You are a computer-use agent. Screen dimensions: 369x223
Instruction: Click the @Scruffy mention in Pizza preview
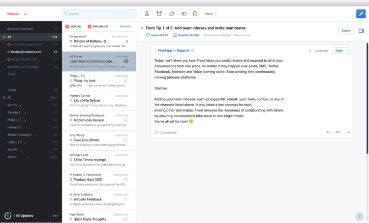tap(76, 85)
